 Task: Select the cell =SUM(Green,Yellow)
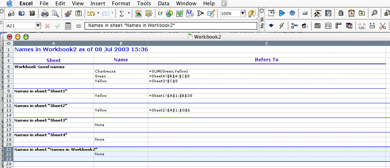(267, 71)
